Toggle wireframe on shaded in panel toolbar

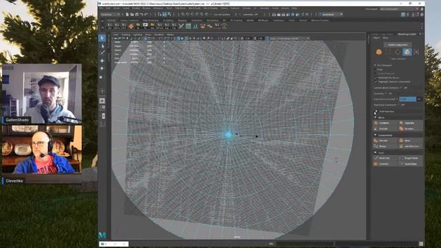click(187, 39)
